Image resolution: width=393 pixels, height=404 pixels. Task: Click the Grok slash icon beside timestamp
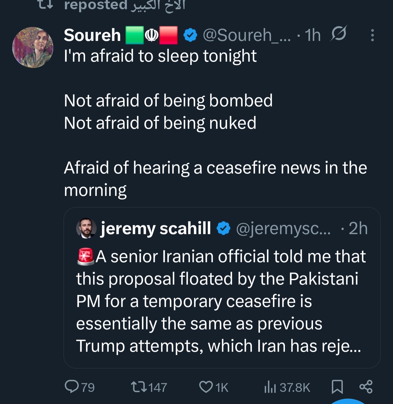(x=339, y=34)
